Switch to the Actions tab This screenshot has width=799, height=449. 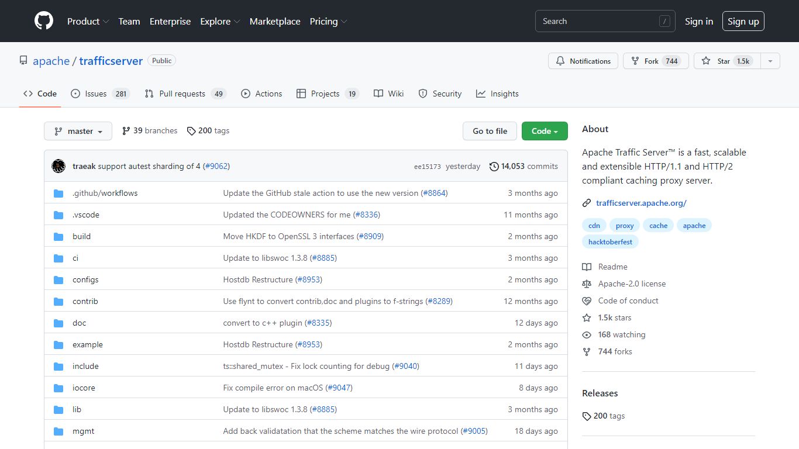[261, 94]
